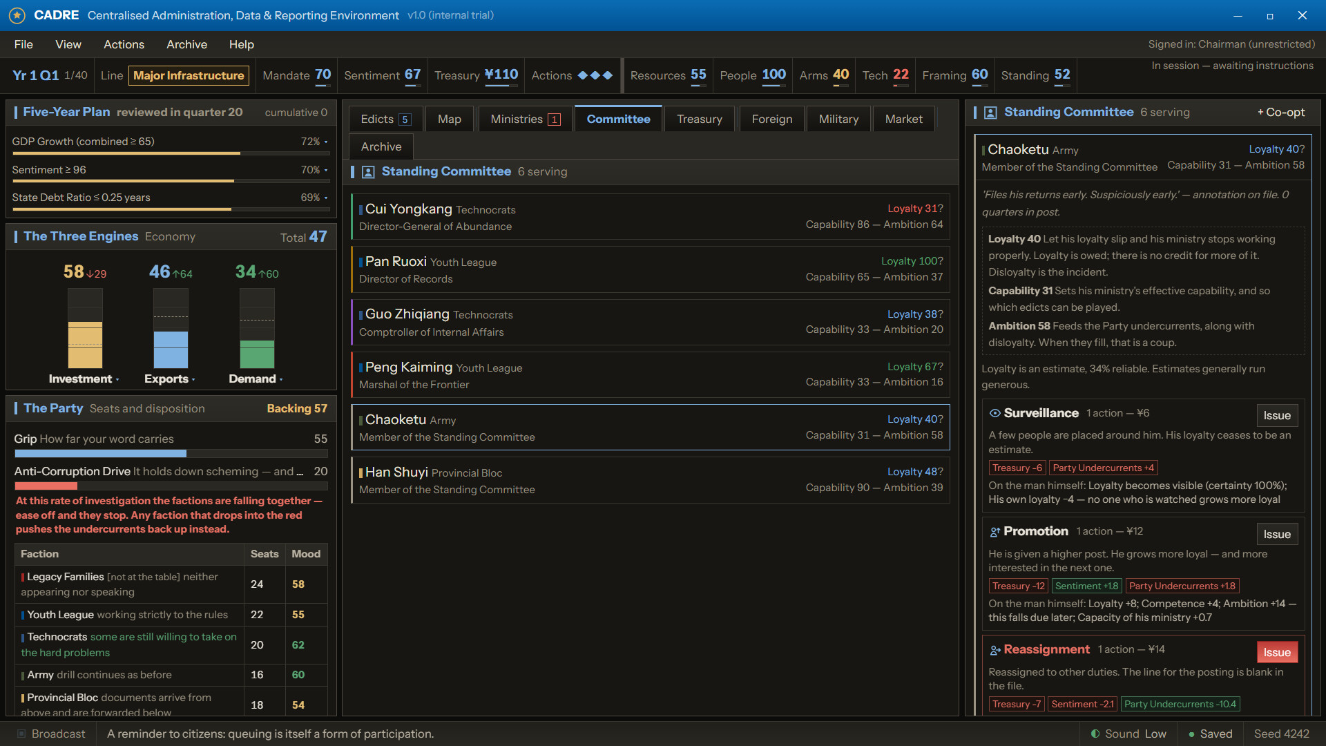Select Chaoketu committee row
This screenshot has width=1326, height=746.
pos(651,428)
